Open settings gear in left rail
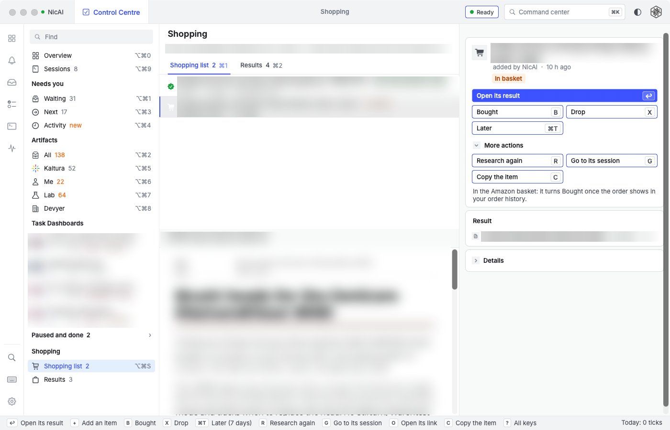Viewport: 670px width, 430px height. click(x=12, y=401)
